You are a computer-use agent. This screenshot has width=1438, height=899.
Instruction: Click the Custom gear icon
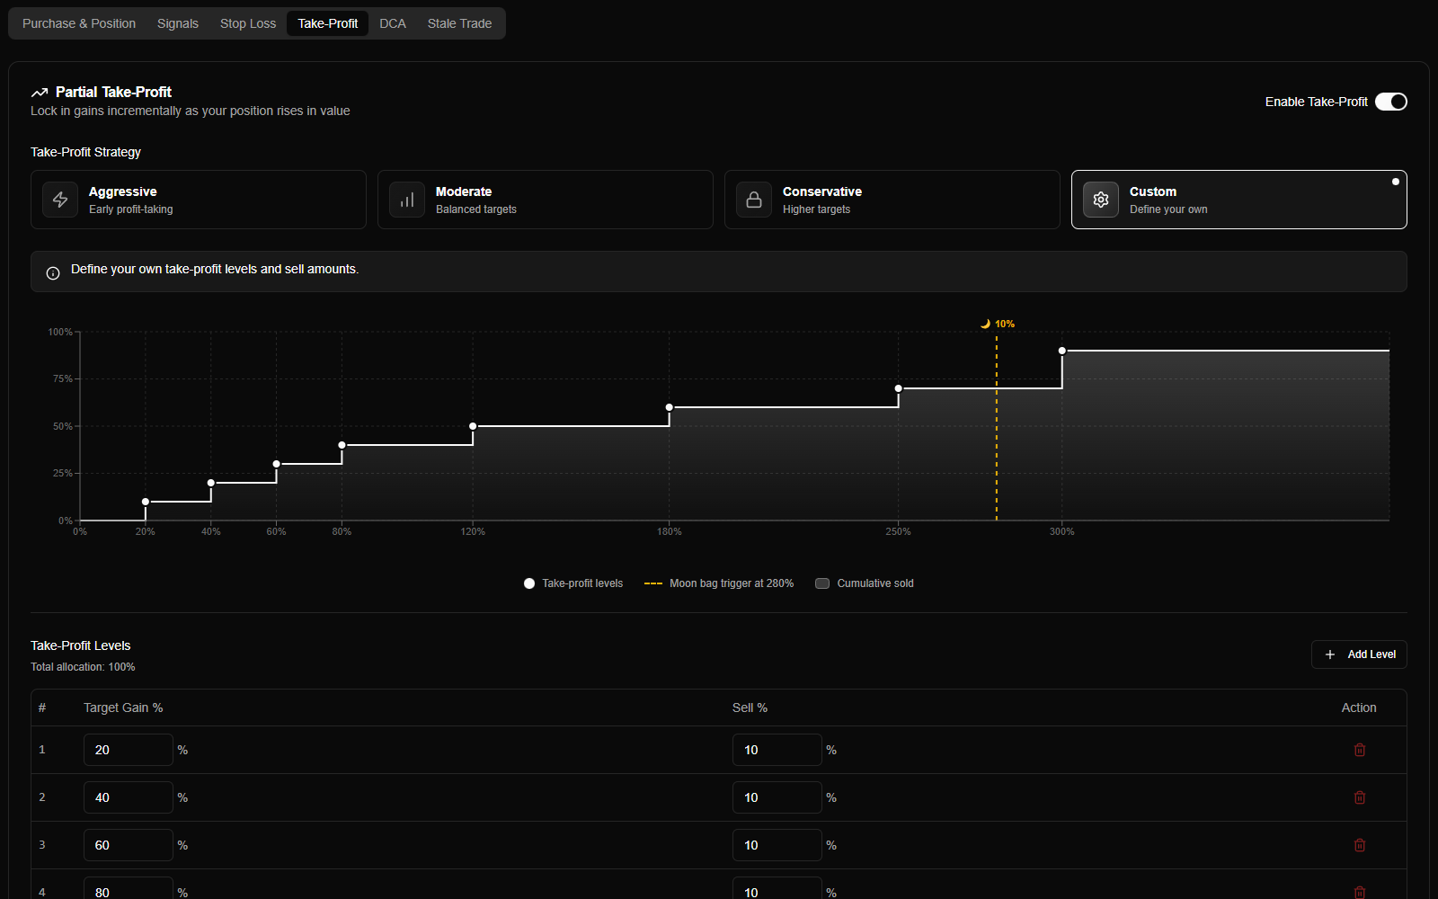[x=1101, y=200]
